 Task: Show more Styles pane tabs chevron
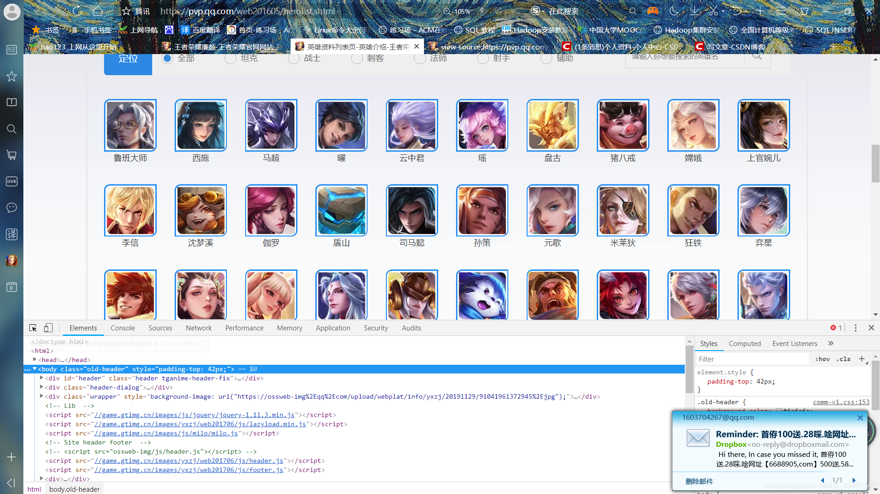click(830, 343)
